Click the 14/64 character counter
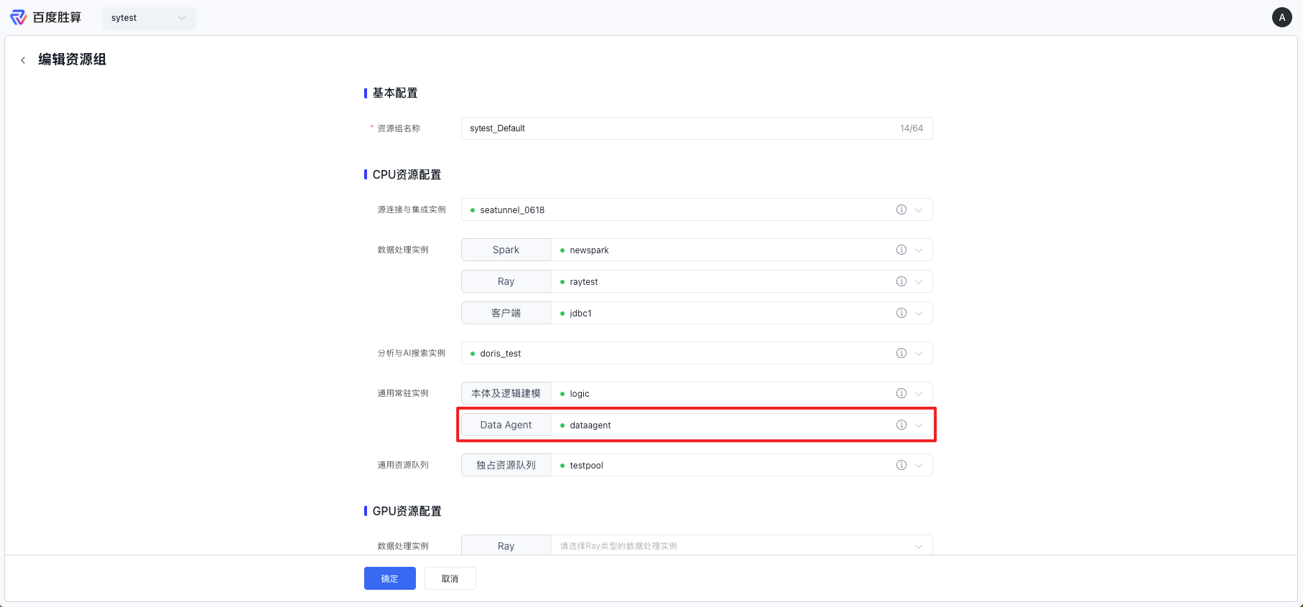The image size is (1303, 607). click(x=912, y=128)
